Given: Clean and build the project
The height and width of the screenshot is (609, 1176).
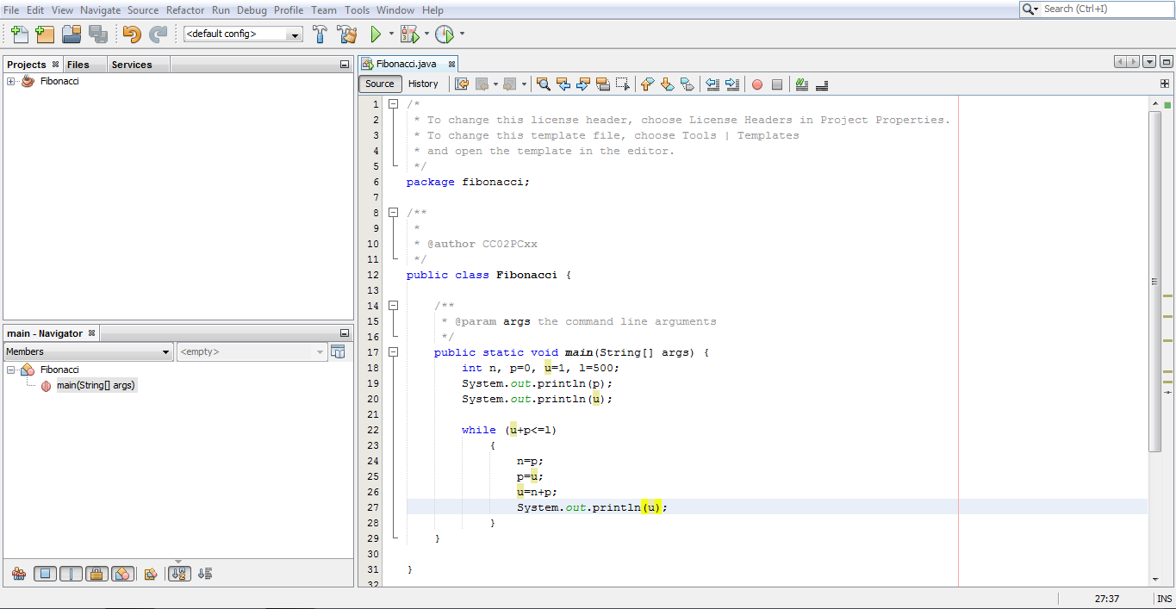Looking at the screenshot, I should pyautogui.click(x=345, y=34).
